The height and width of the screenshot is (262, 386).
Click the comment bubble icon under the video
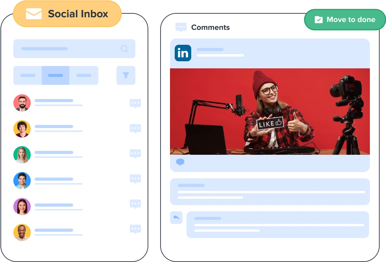tap(181, 162)
